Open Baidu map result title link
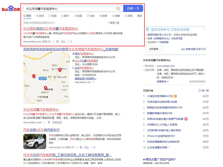Screen dimensions: 223x167 coord(71,49)
